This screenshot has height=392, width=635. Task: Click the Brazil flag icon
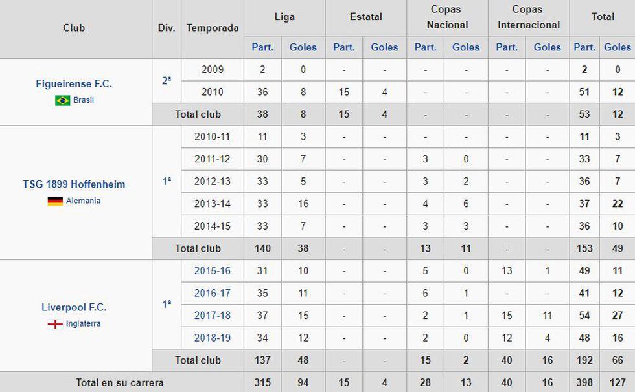pyautogui.click(x=63, y=100)
